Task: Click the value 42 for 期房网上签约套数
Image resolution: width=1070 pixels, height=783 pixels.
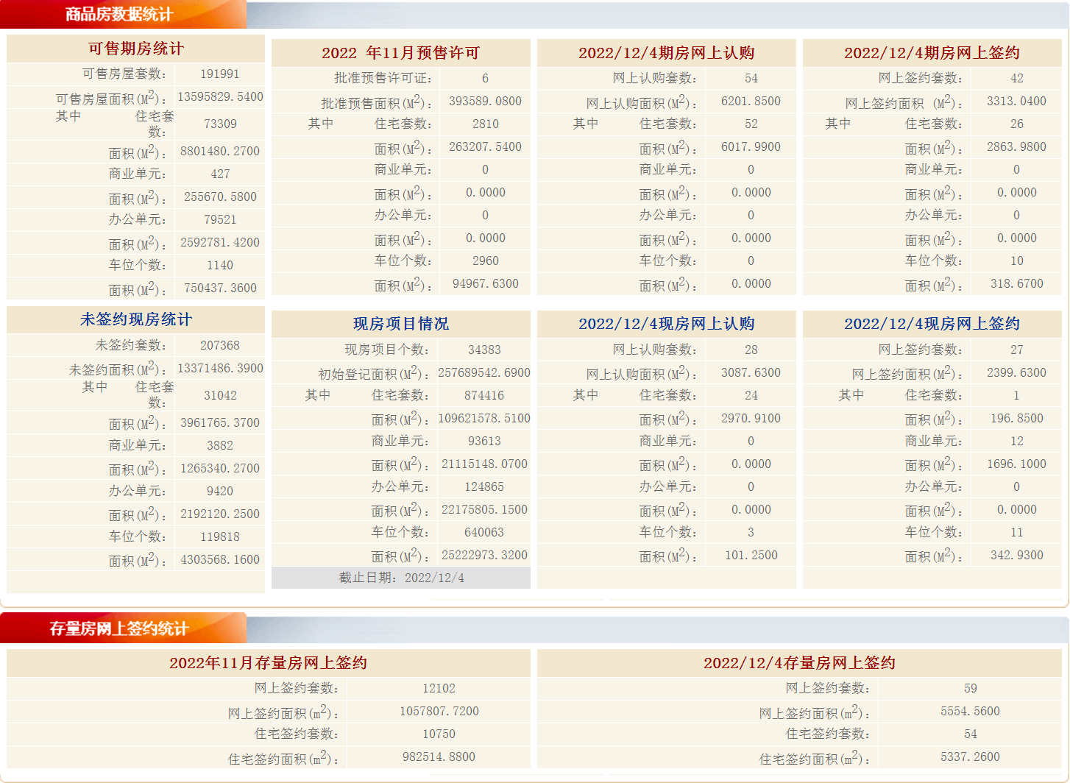Action: 1016,78
